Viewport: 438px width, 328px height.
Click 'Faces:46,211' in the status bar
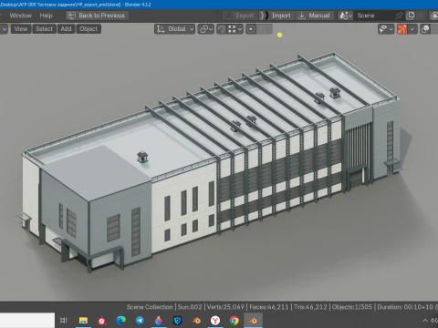click(268, 307)
